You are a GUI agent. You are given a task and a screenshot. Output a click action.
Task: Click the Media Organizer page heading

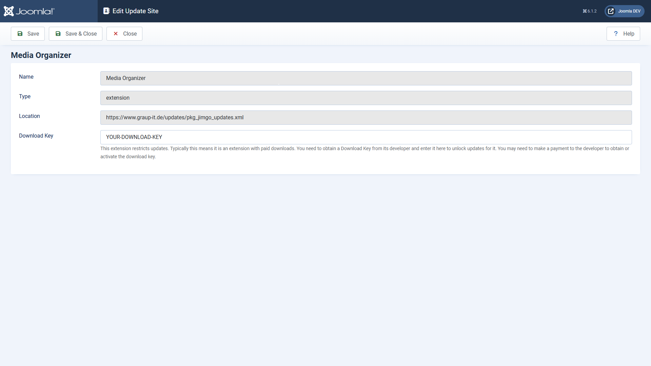point(41,55)
